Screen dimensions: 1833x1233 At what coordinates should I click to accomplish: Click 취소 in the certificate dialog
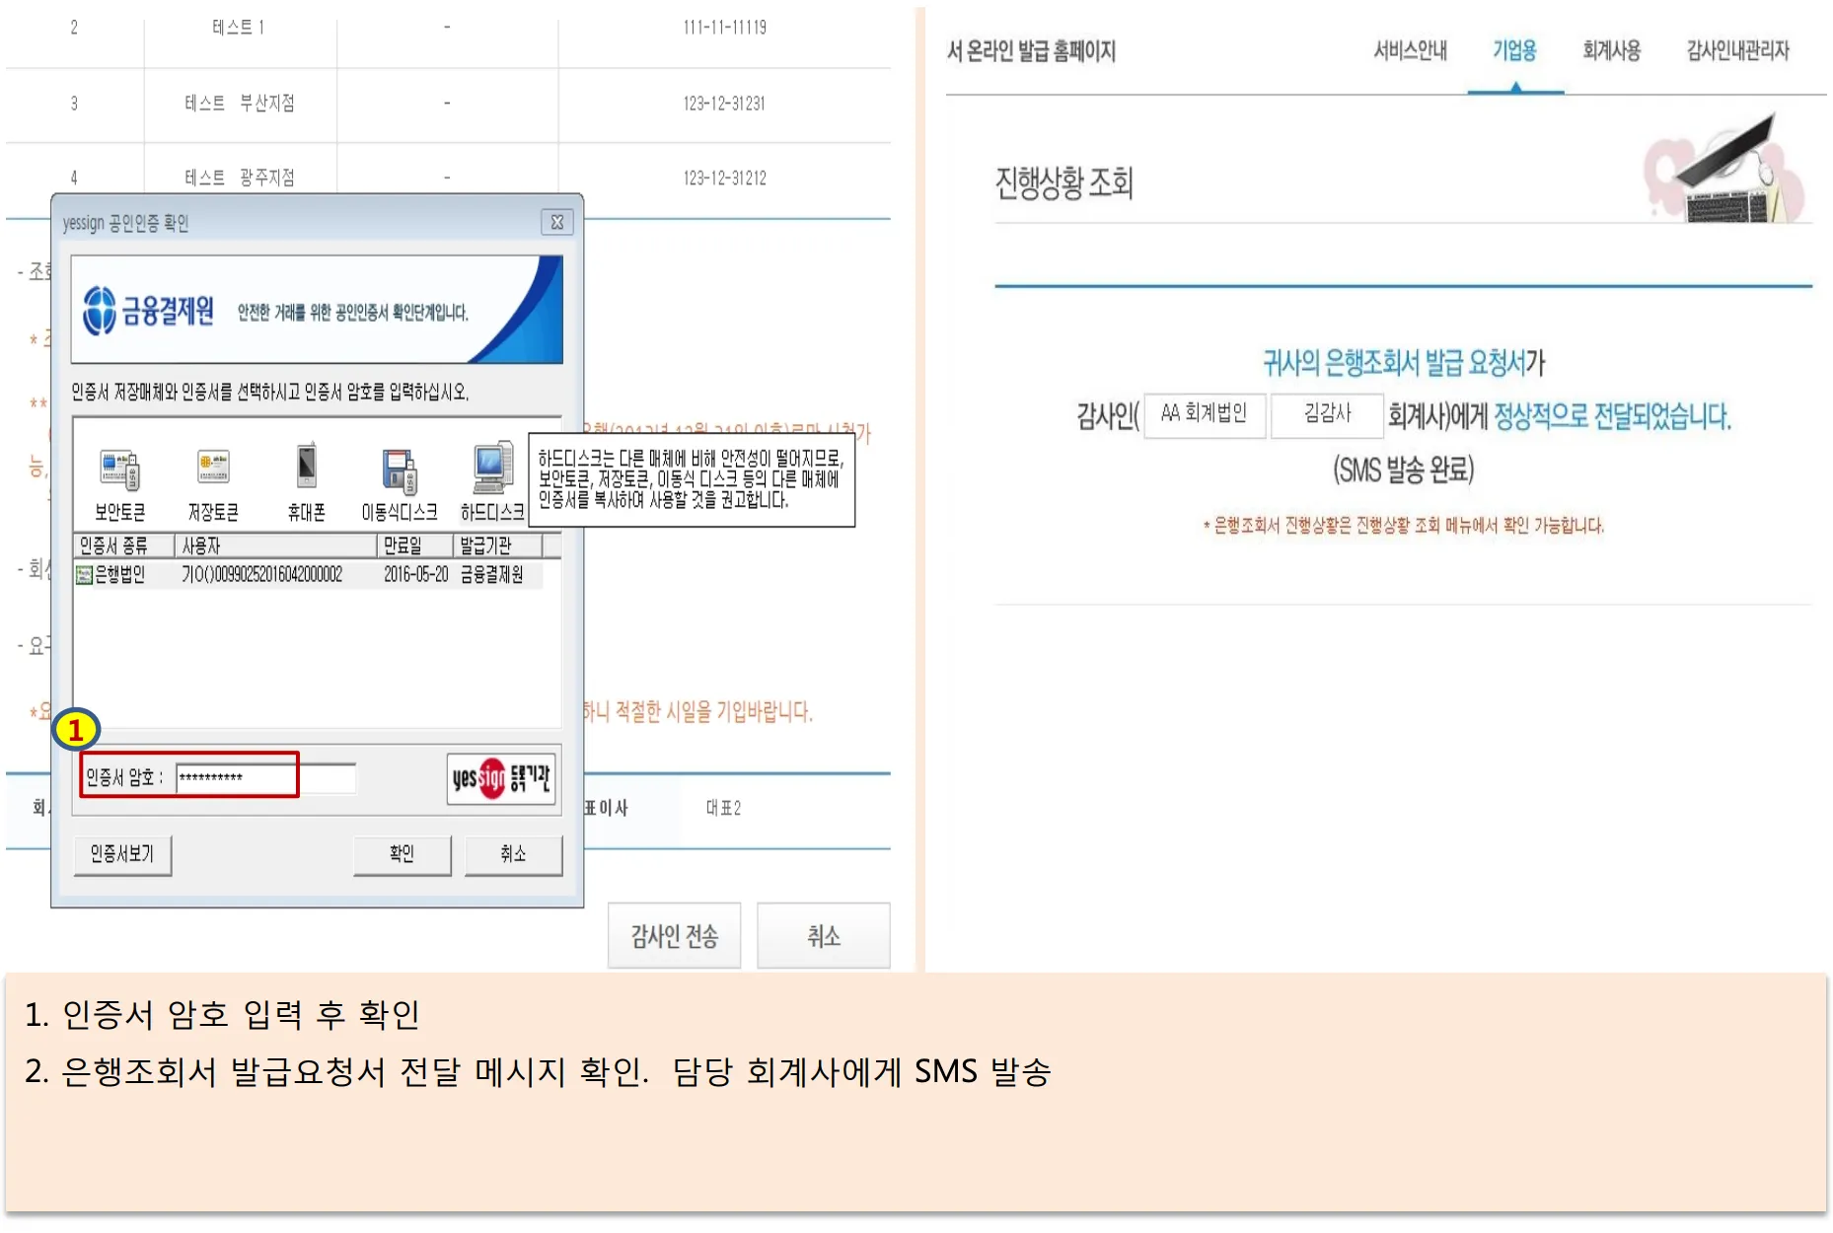click(x=513, y=854)
